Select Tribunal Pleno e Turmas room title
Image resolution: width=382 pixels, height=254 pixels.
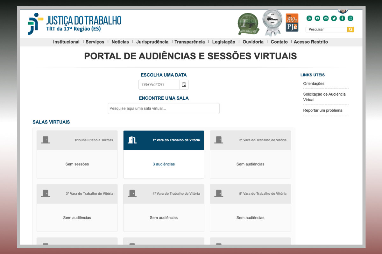(94, 140)
